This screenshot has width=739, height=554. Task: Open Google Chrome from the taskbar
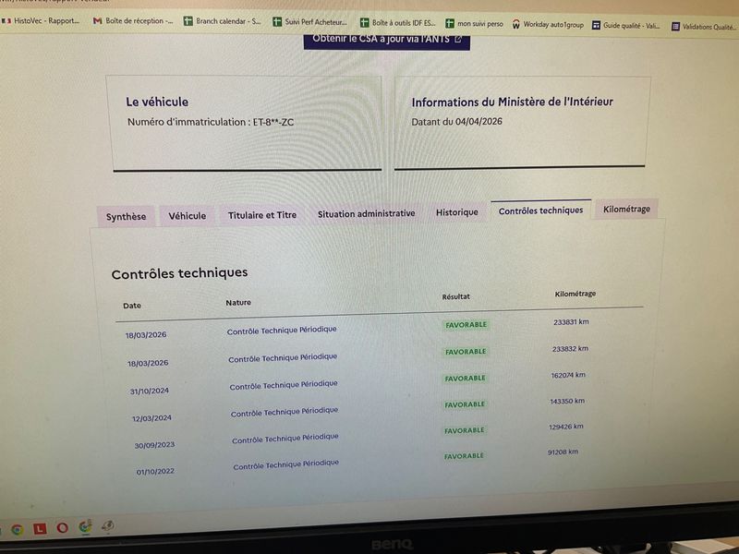click(18, 529)
